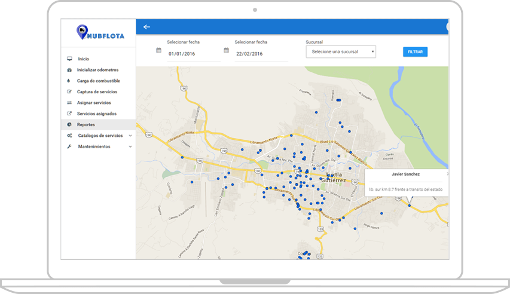Screen dimensions: 510x294
Task: Click the Nubflota logo
Action: tap(100, 33)
